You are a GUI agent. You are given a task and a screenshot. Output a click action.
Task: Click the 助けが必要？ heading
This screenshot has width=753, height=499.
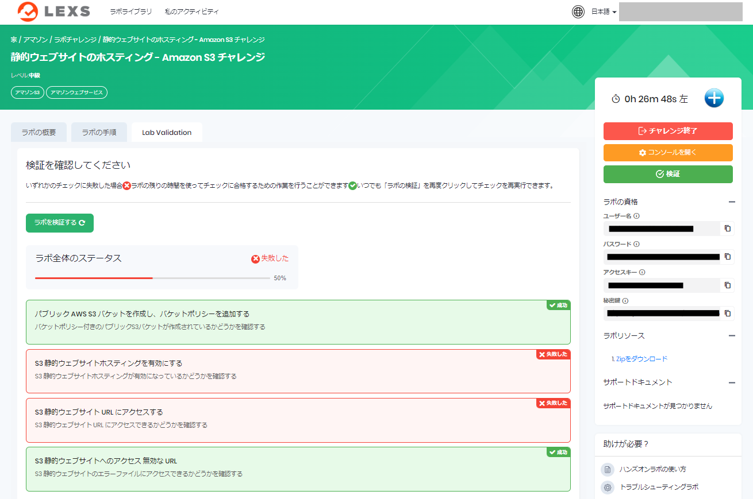click(x=626, y=444)
